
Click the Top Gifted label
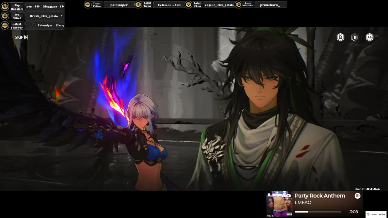coord(17,16)
